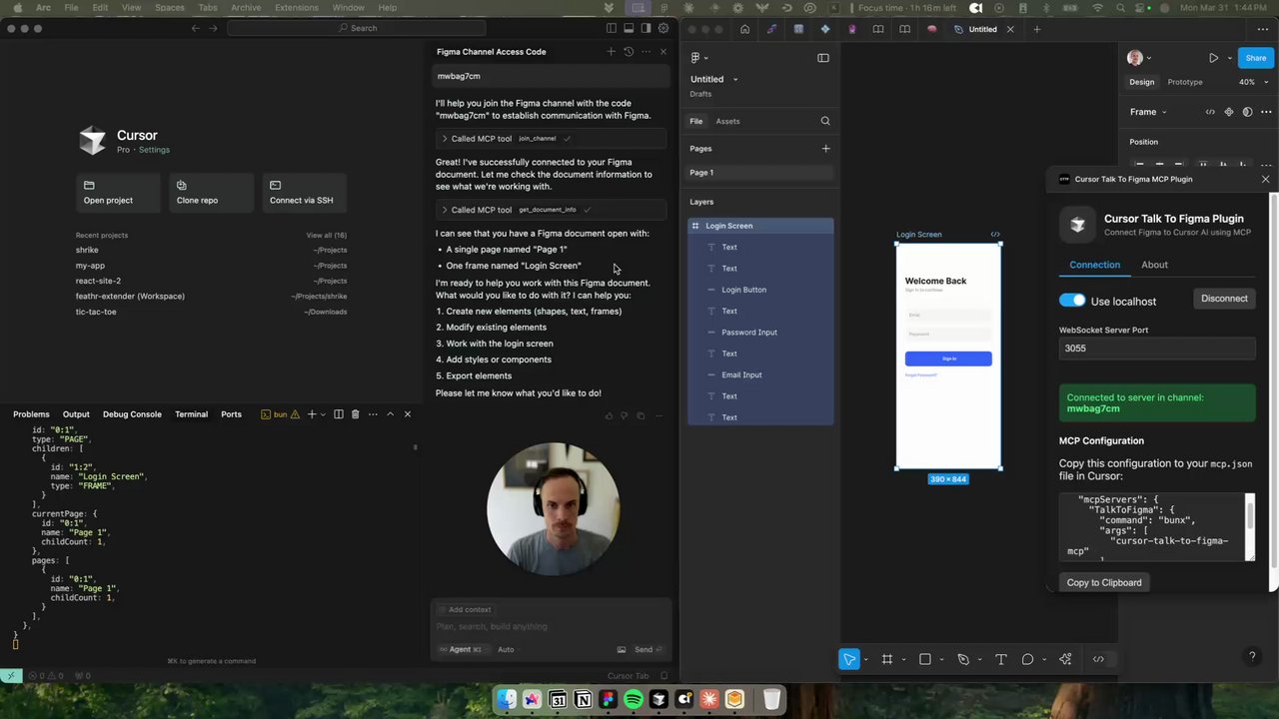The height and width of the screenshot is (719, 1279).
Task: Select Page 1 in Pages list
Action: coord(760,173)
